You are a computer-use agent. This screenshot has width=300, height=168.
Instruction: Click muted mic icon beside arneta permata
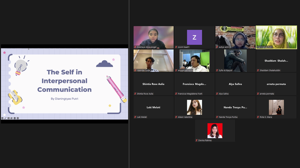[x=258, y=94]
